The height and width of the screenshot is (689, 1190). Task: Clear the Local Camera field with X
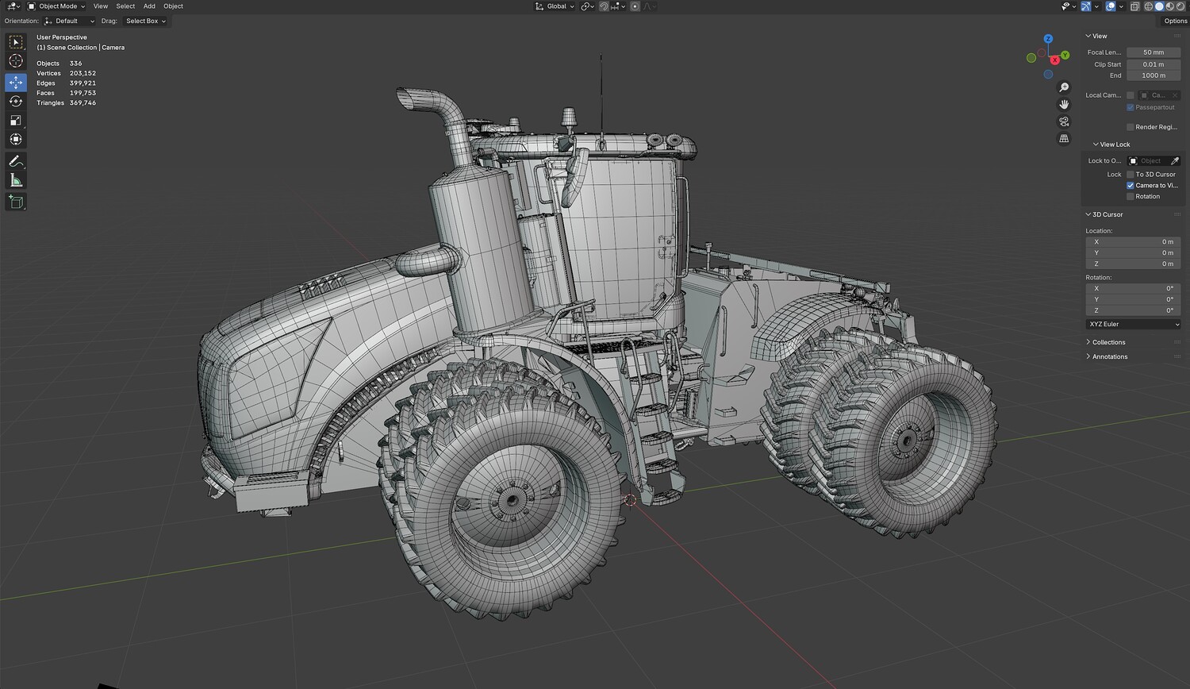[x=1176, y=95]
